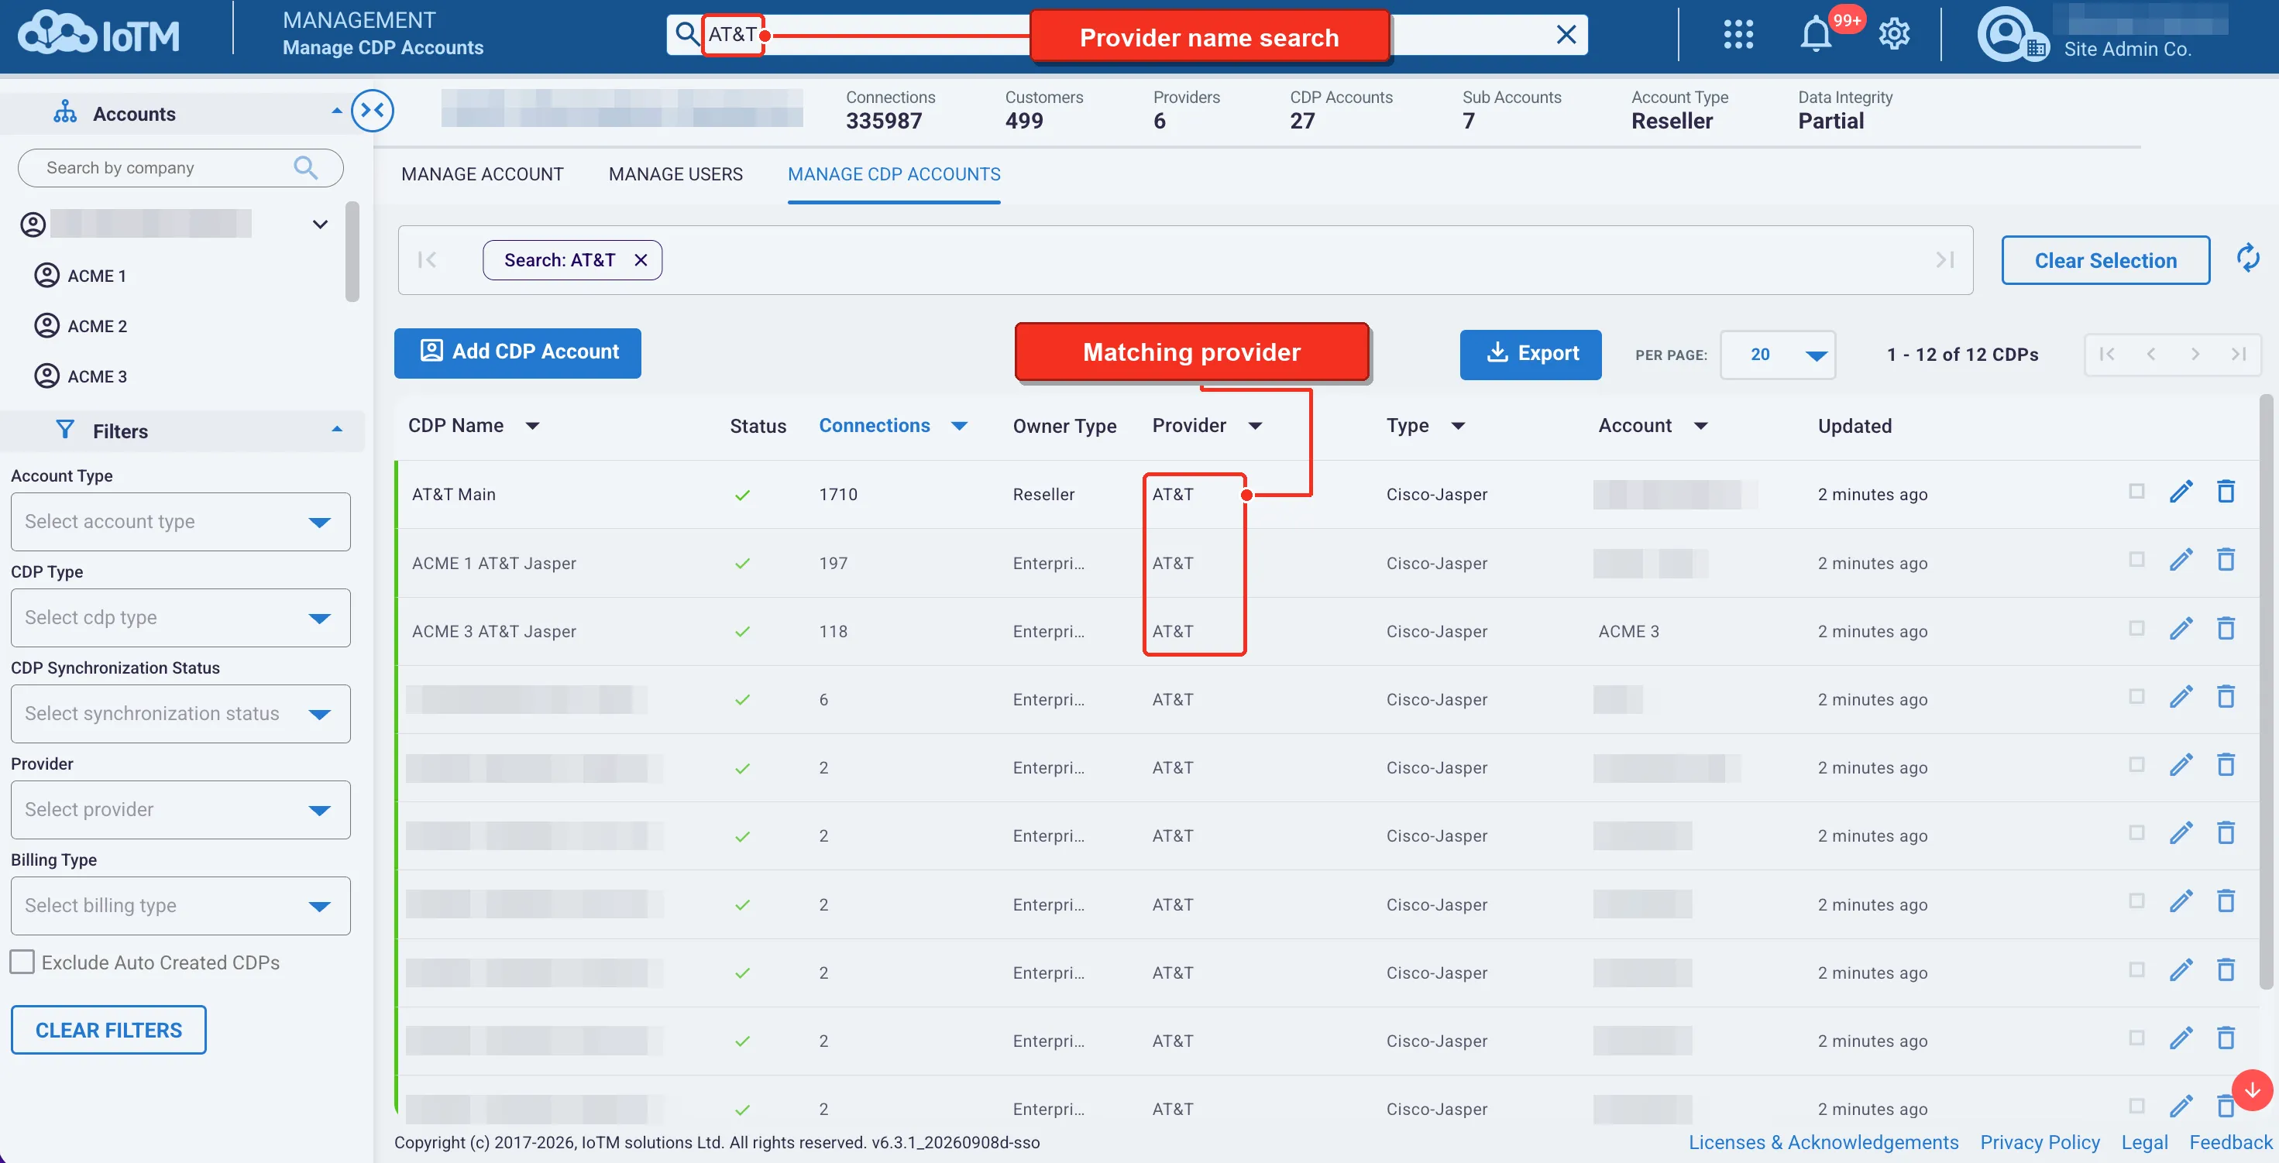Click the top search magnifier icon
The height and width of the screenshot is (1163, 2279).
tap(686, 35)
